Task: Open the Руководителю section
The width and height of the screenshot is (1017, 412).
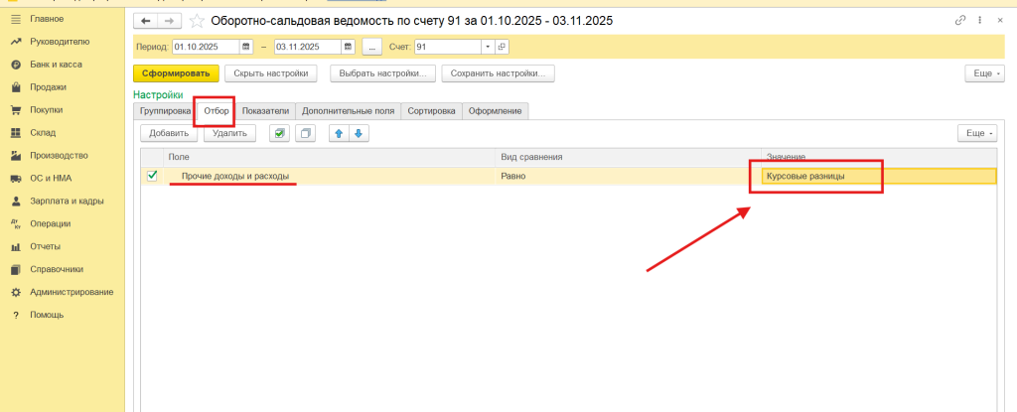Action: pos(60,42)
